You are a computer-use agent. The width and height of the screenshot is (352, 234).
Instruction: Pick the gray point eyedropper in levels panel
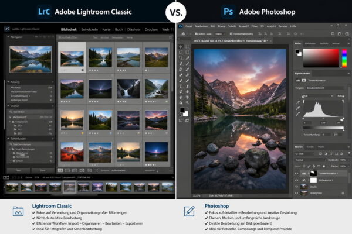pyautogui.click(x=298, y=108)
